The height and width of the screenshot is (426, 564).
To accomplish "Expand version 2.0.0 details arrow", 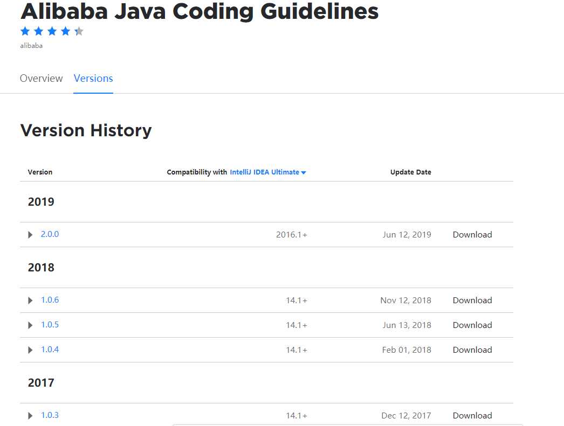I will tap(30, 235).
